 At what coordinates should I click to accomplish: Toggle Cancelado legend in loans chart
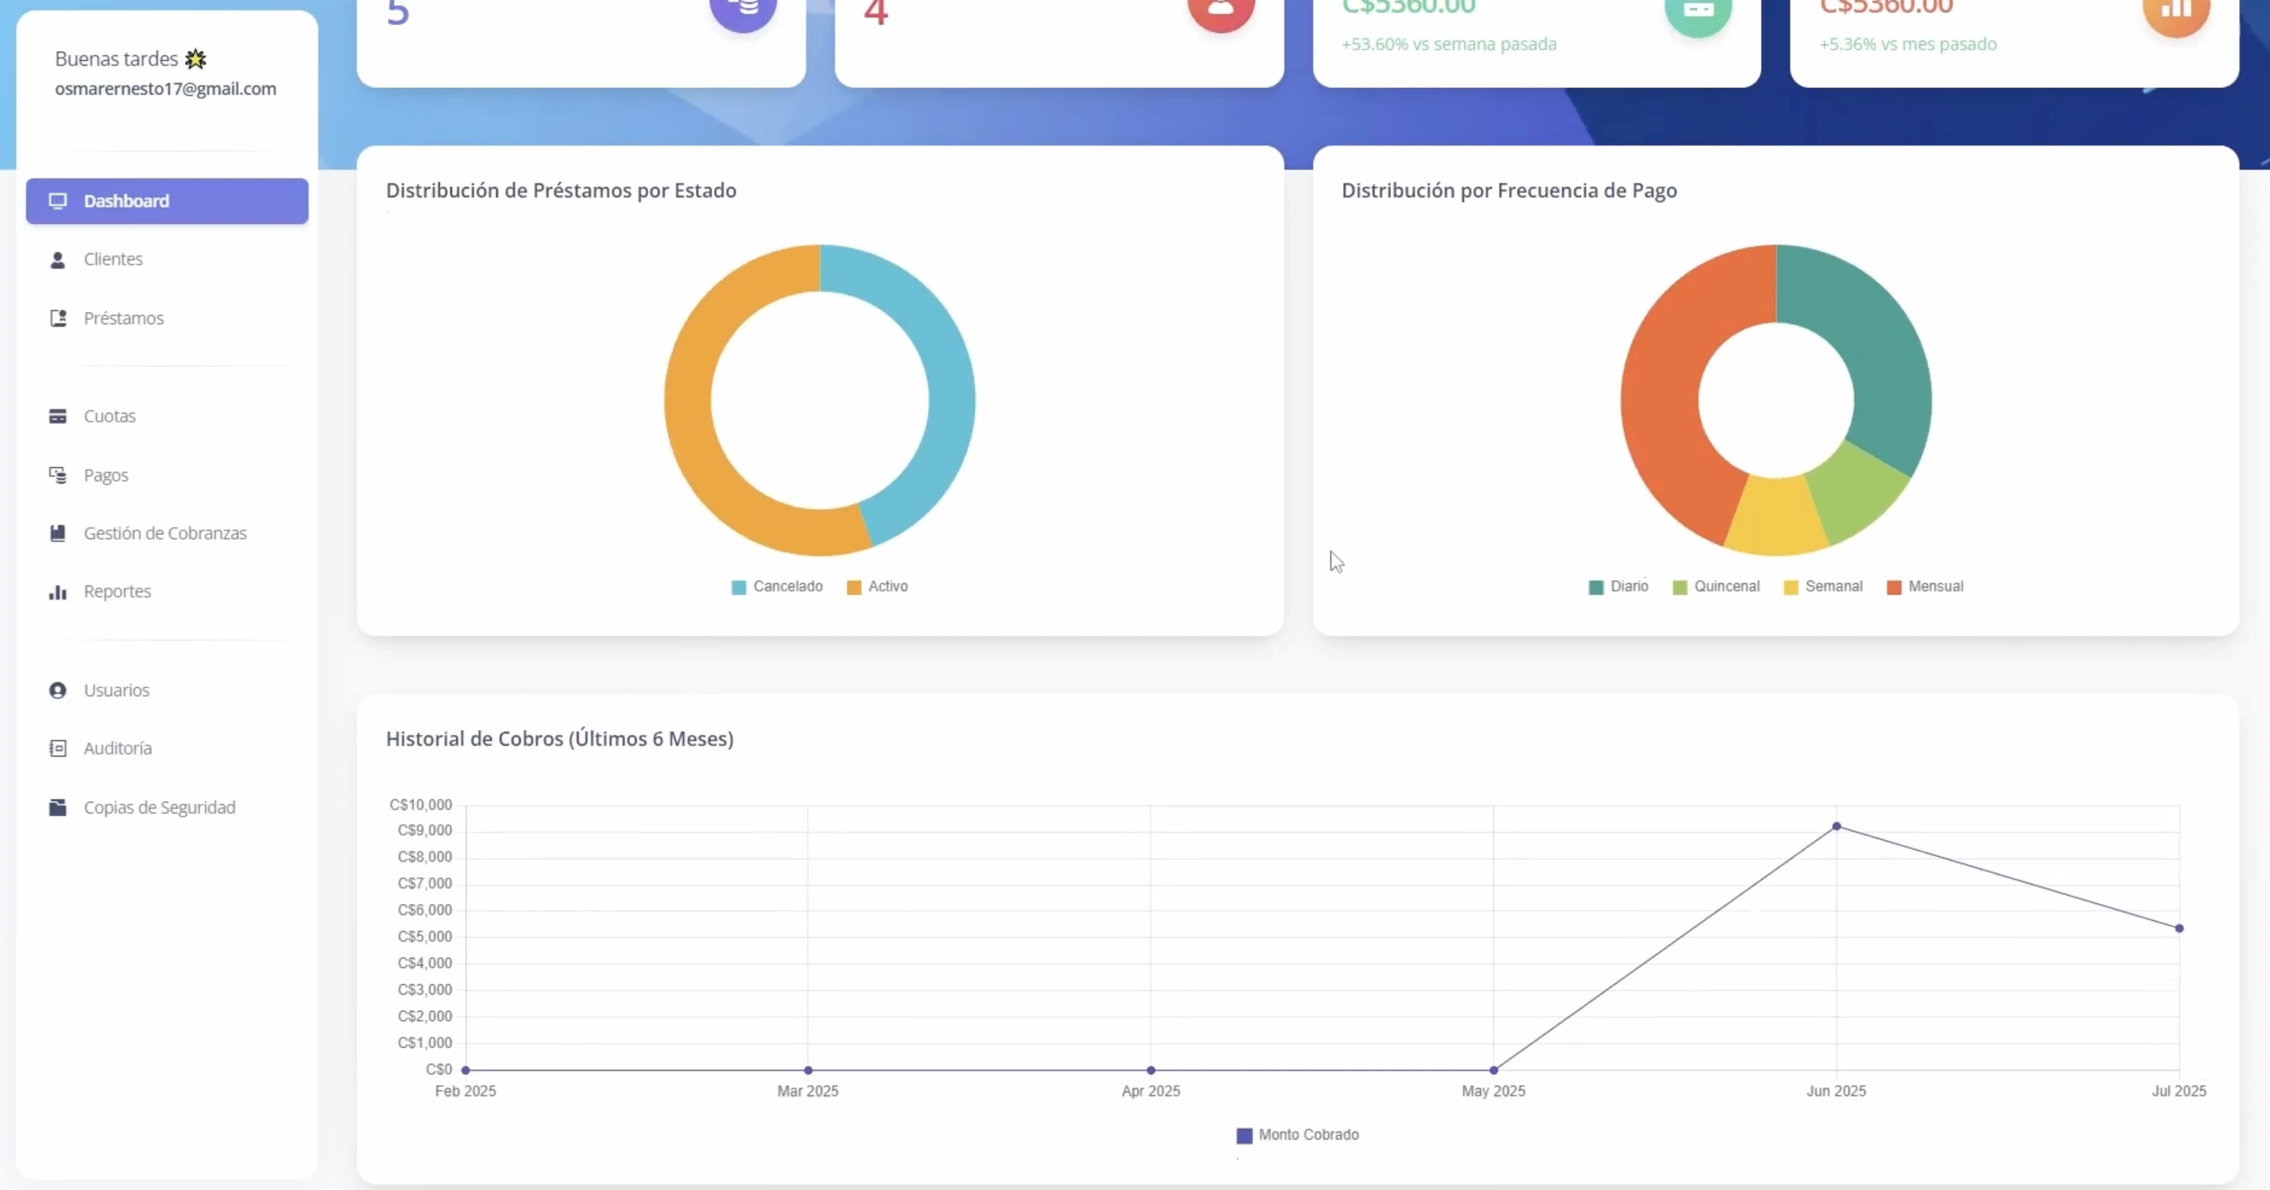pos(787,586)
